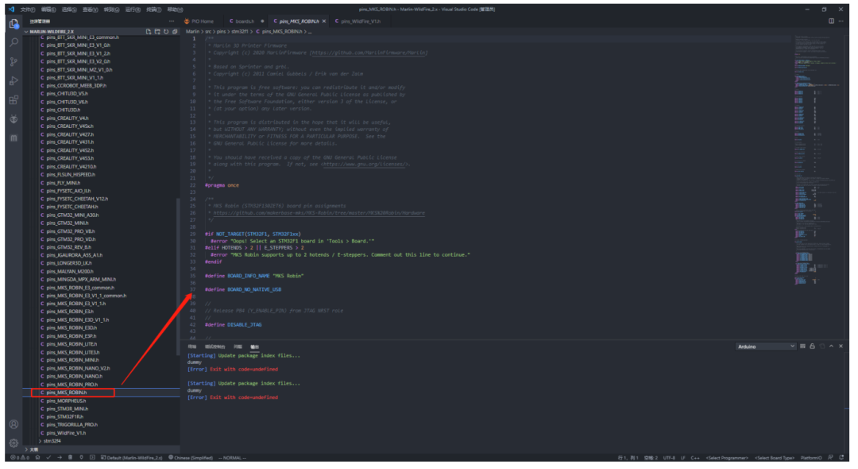Collapse all folders in explorer
The image size is (858, 469).
(175, 32)
